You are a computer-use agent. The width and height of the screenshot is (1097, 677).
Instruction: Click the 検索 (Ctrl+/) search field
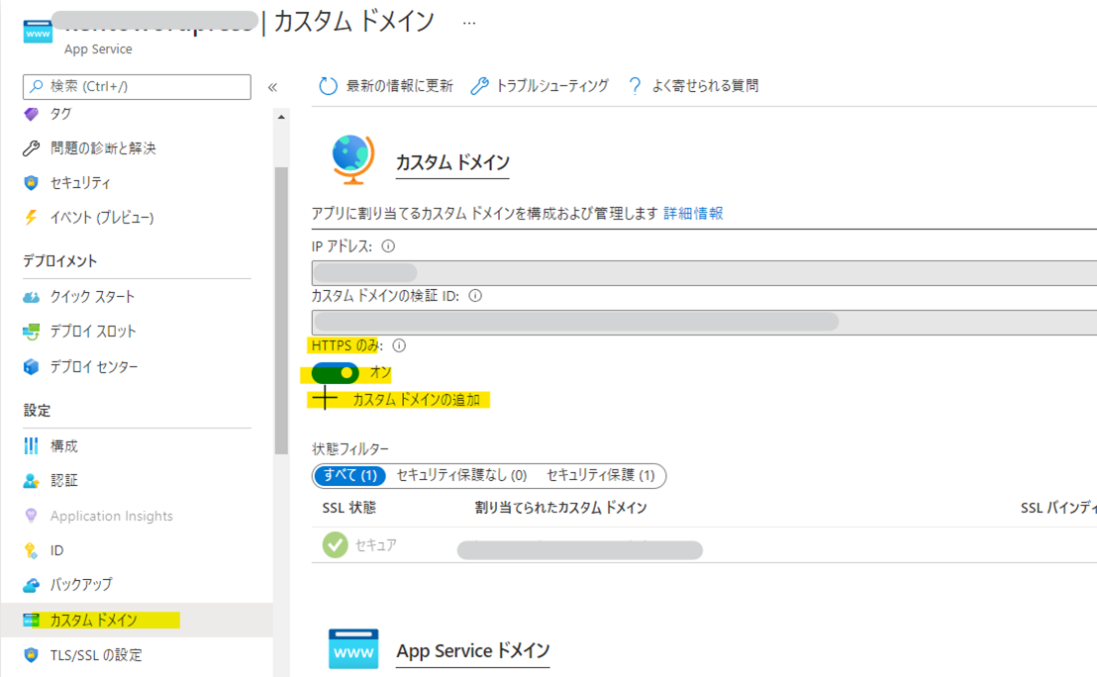(x=137, y=87)
